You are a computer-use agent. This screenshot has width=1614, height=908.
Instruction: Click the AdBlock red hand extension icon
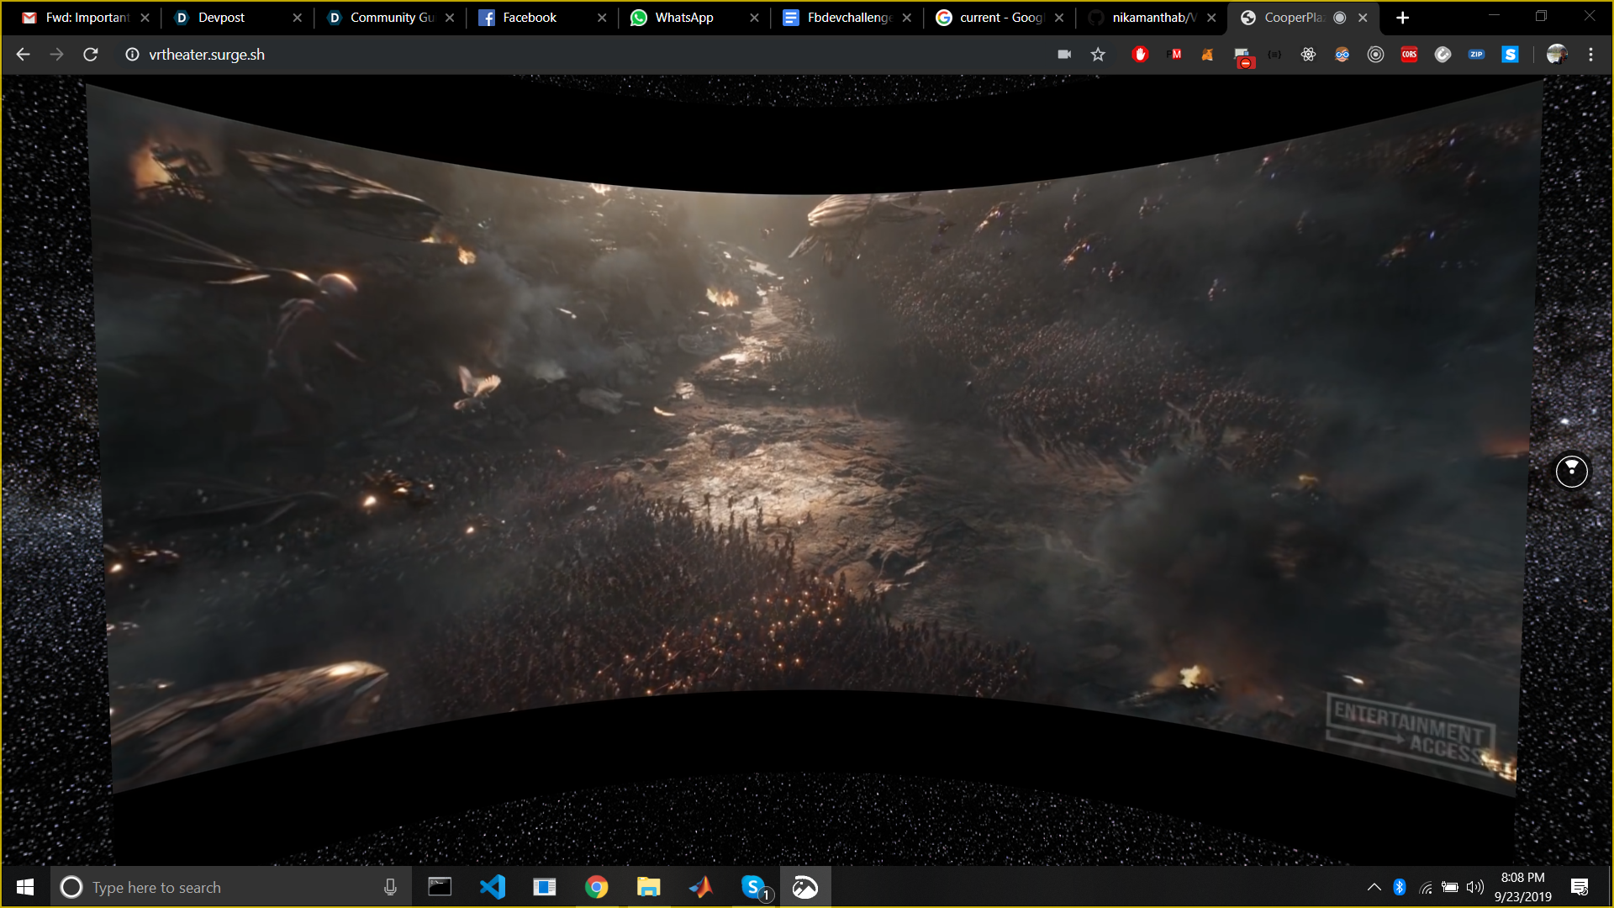click(1140, 55)
